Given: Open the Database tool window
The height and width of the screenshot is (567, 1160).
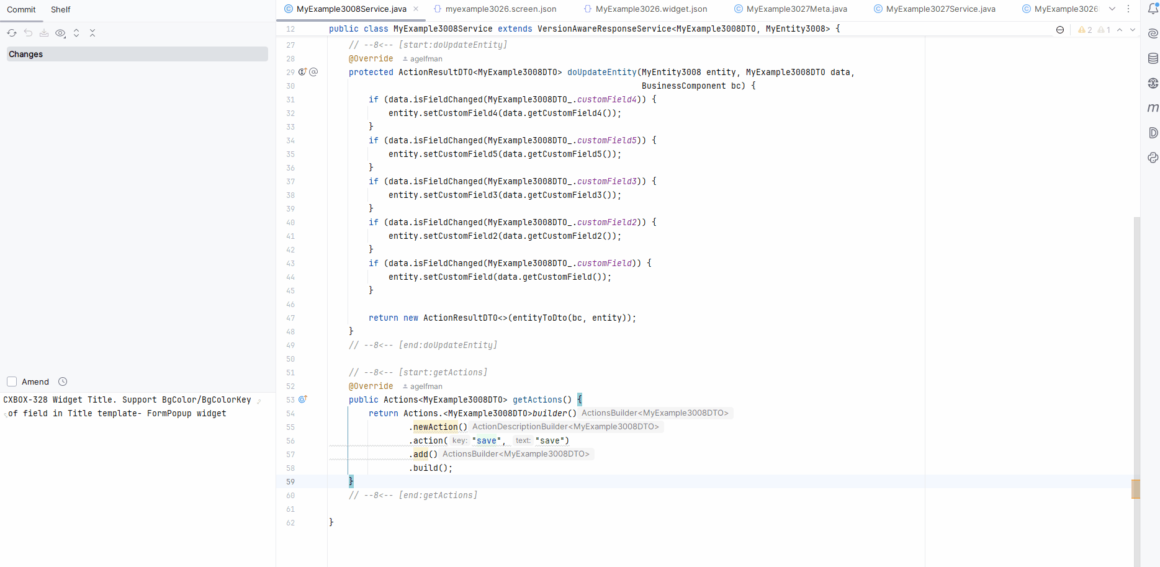Looking at the screenshot, I should coord(1153,58).
